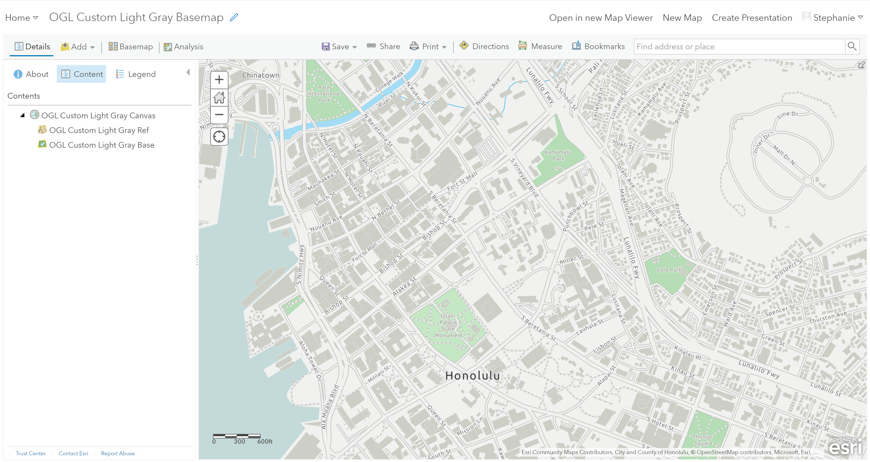The height and width of the screenshot is (462, 870).
Task: Click the search magnifier icon
Action: click(x=852, y=47)
